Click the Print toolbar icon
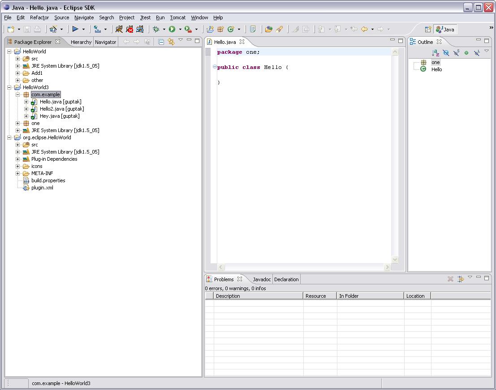The height and width of the screenshot is (390, 496). pos(37,30)
